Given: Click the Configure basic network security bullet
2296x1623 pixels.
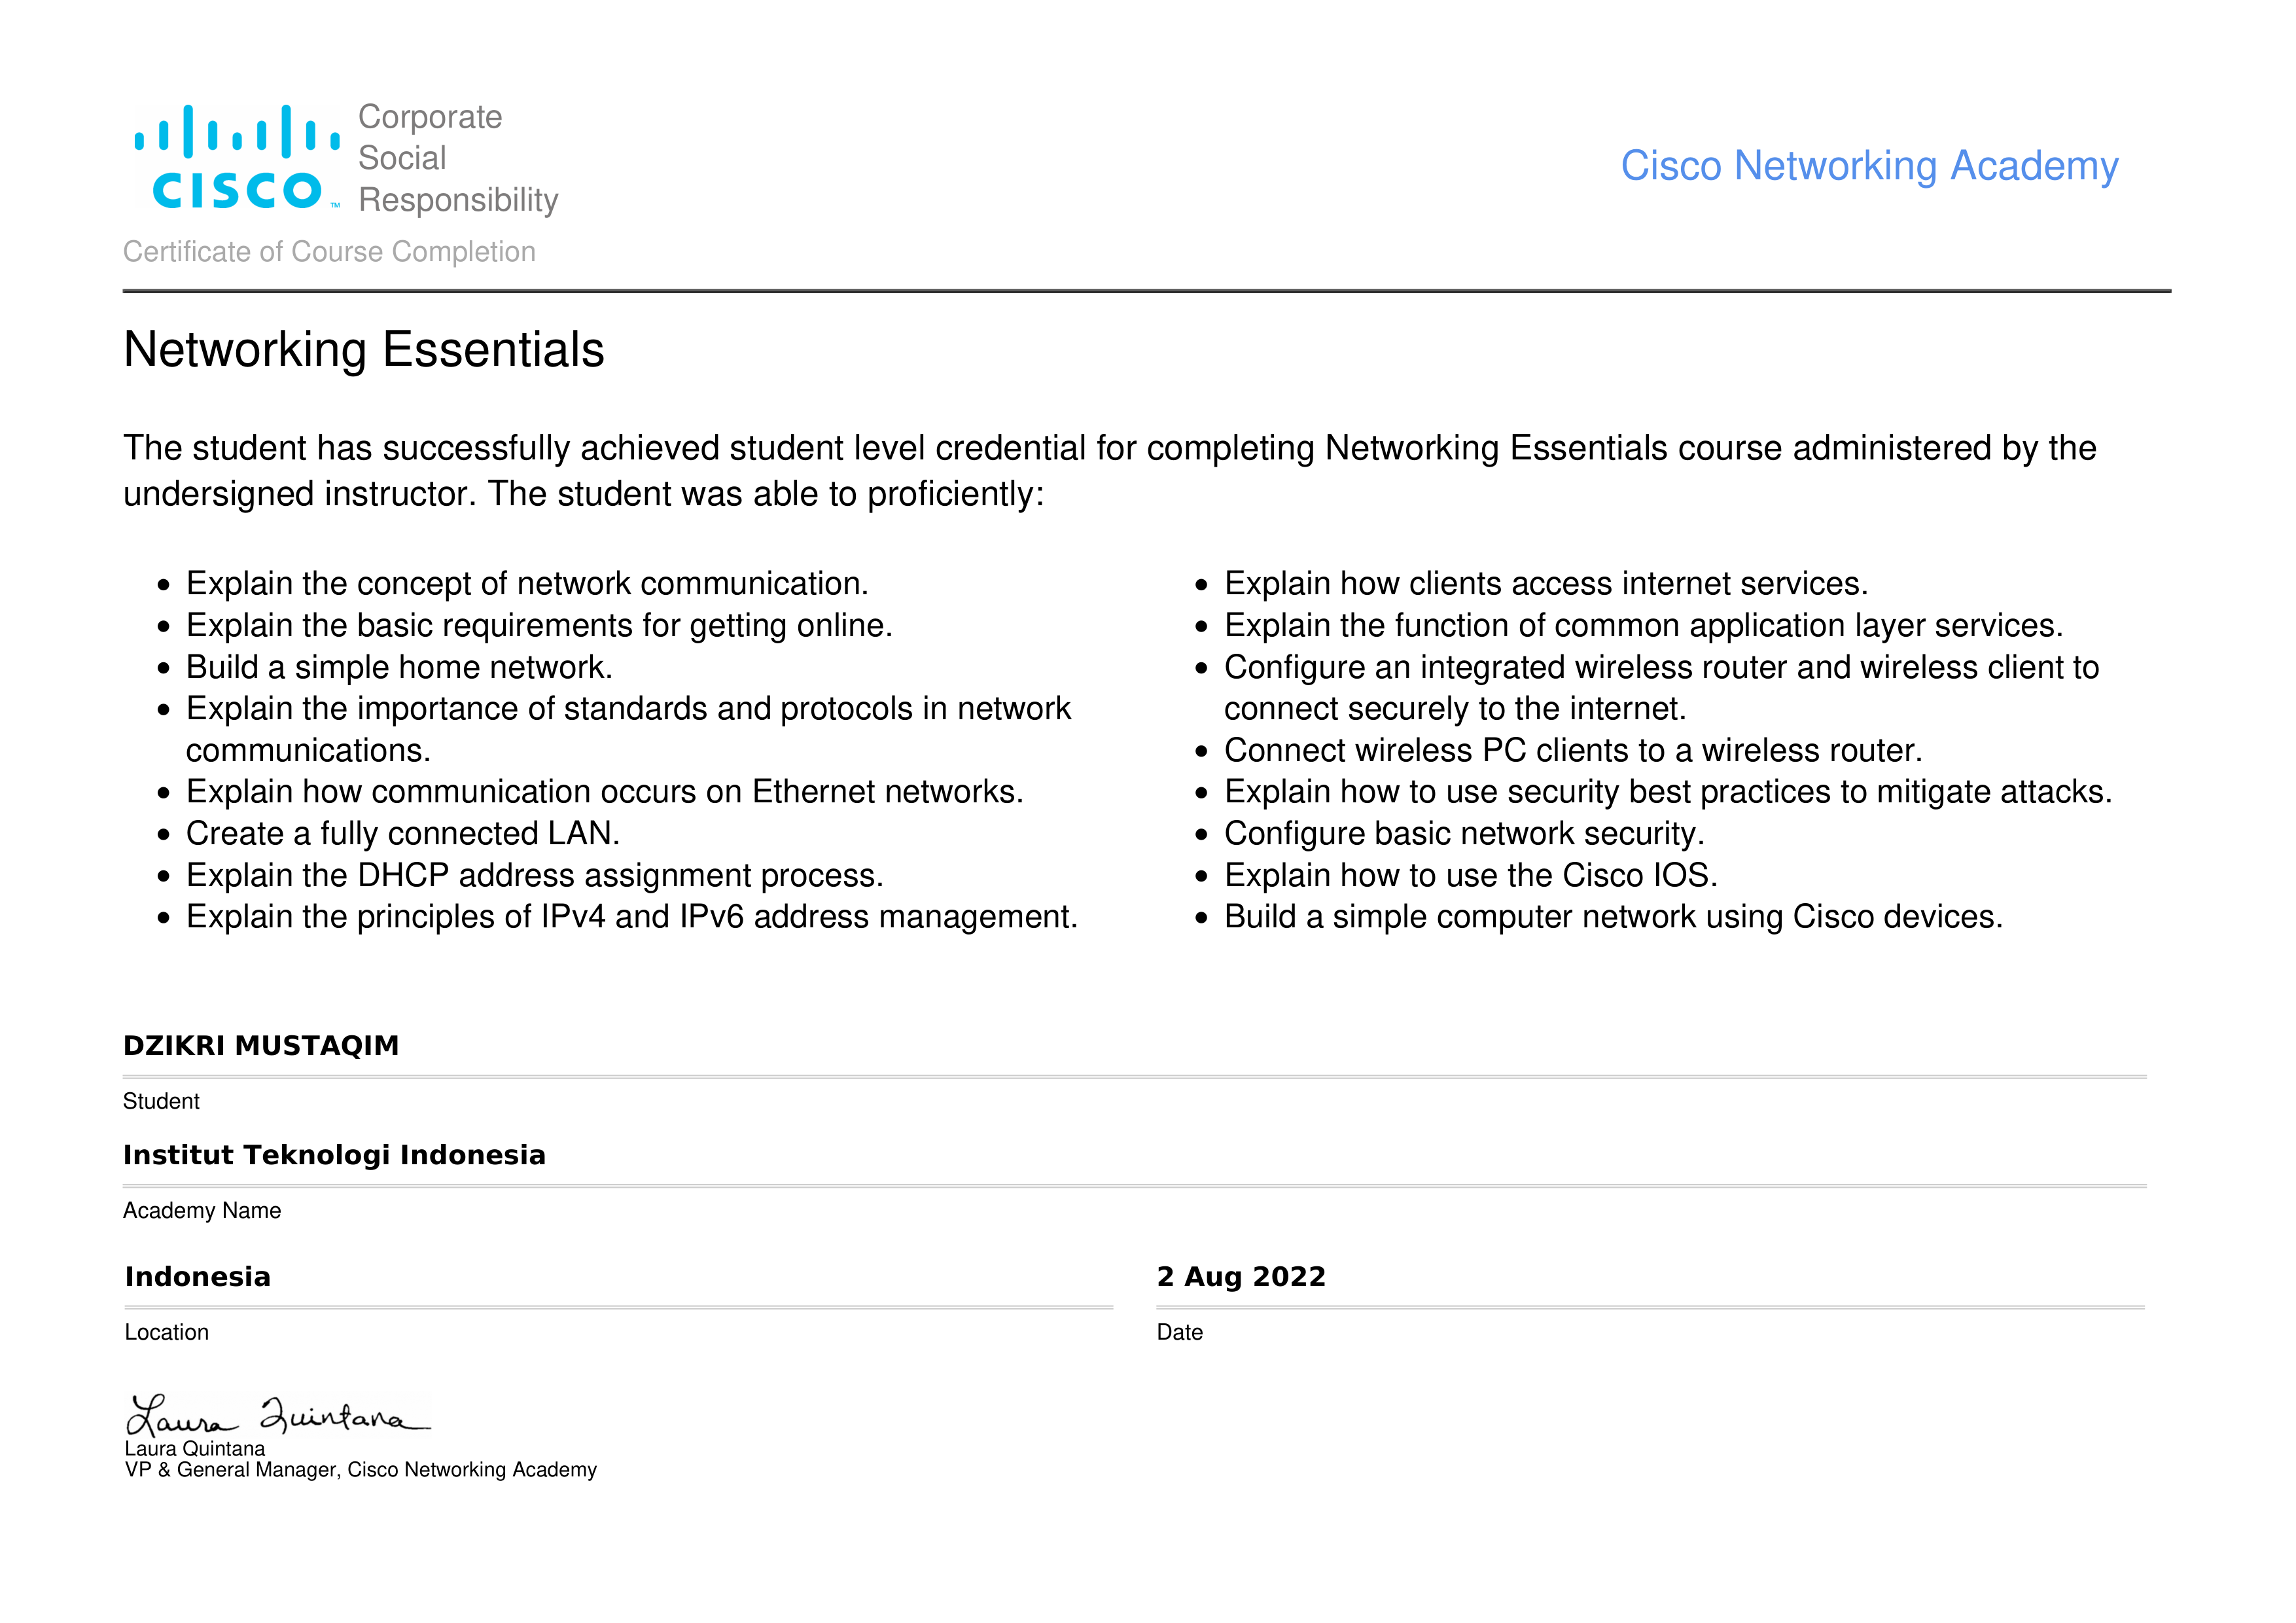Looking at the screenshot, I should [x=1464, y=833].
